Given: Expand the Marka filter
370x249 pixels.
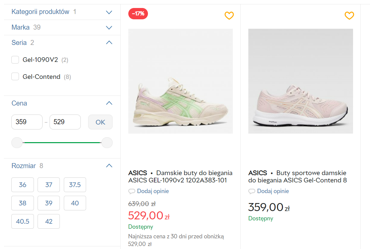Looking at the screenshot, I should pyautogui.click(x=109, y=27).
